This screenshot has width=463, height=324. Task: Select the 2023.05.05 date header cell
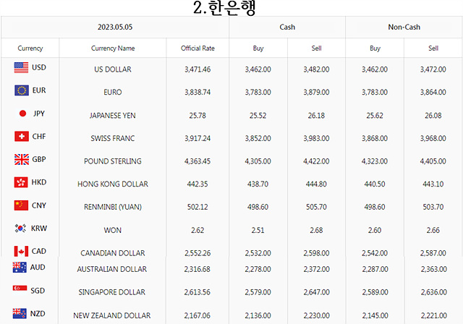(115, 27)
